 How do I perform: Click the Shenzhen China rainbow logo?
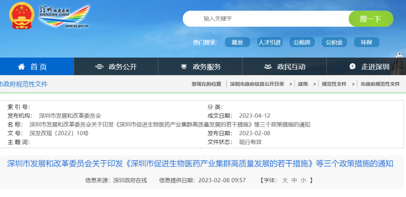tap(65, 17)
